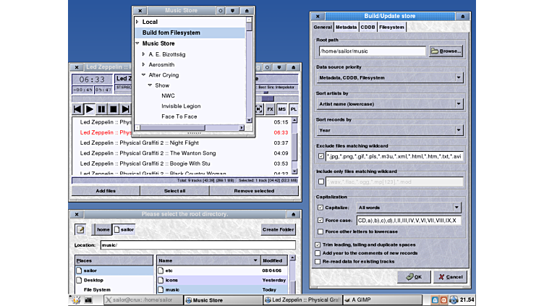This screenshot has width=544, height=306.
Task: Click the Stop playback icon
Action: (114, 109)
